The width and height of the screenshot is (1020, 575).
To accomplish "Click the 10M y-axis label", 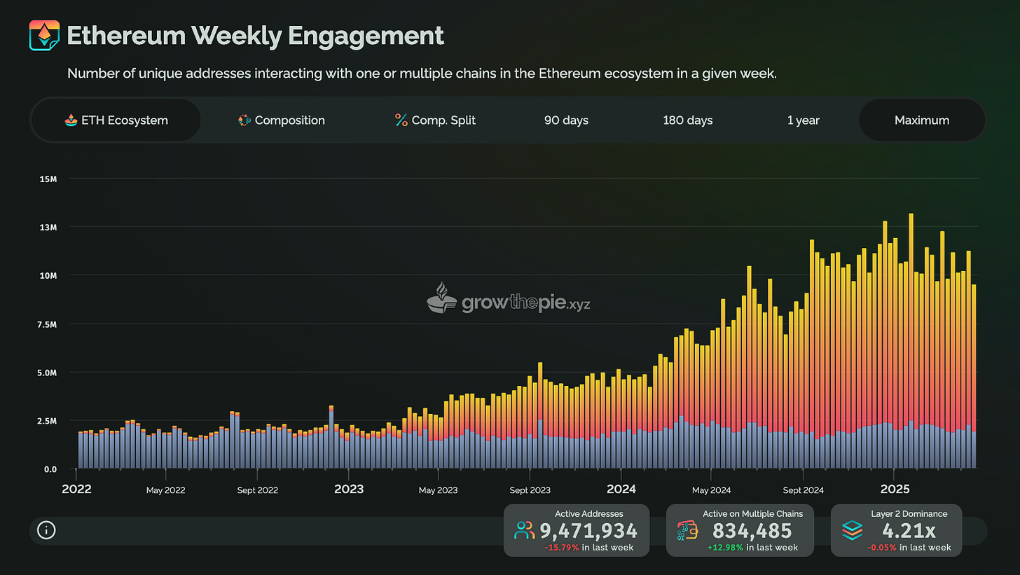I will pos(48,275).
